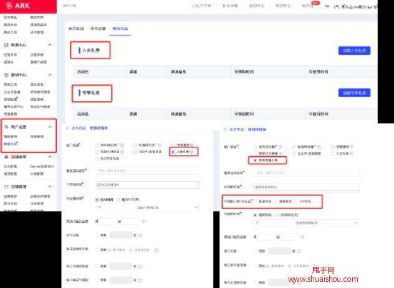Click info icon beside 入会礼券 radio, right form
The image size is (394, 288).
point(352,154)
